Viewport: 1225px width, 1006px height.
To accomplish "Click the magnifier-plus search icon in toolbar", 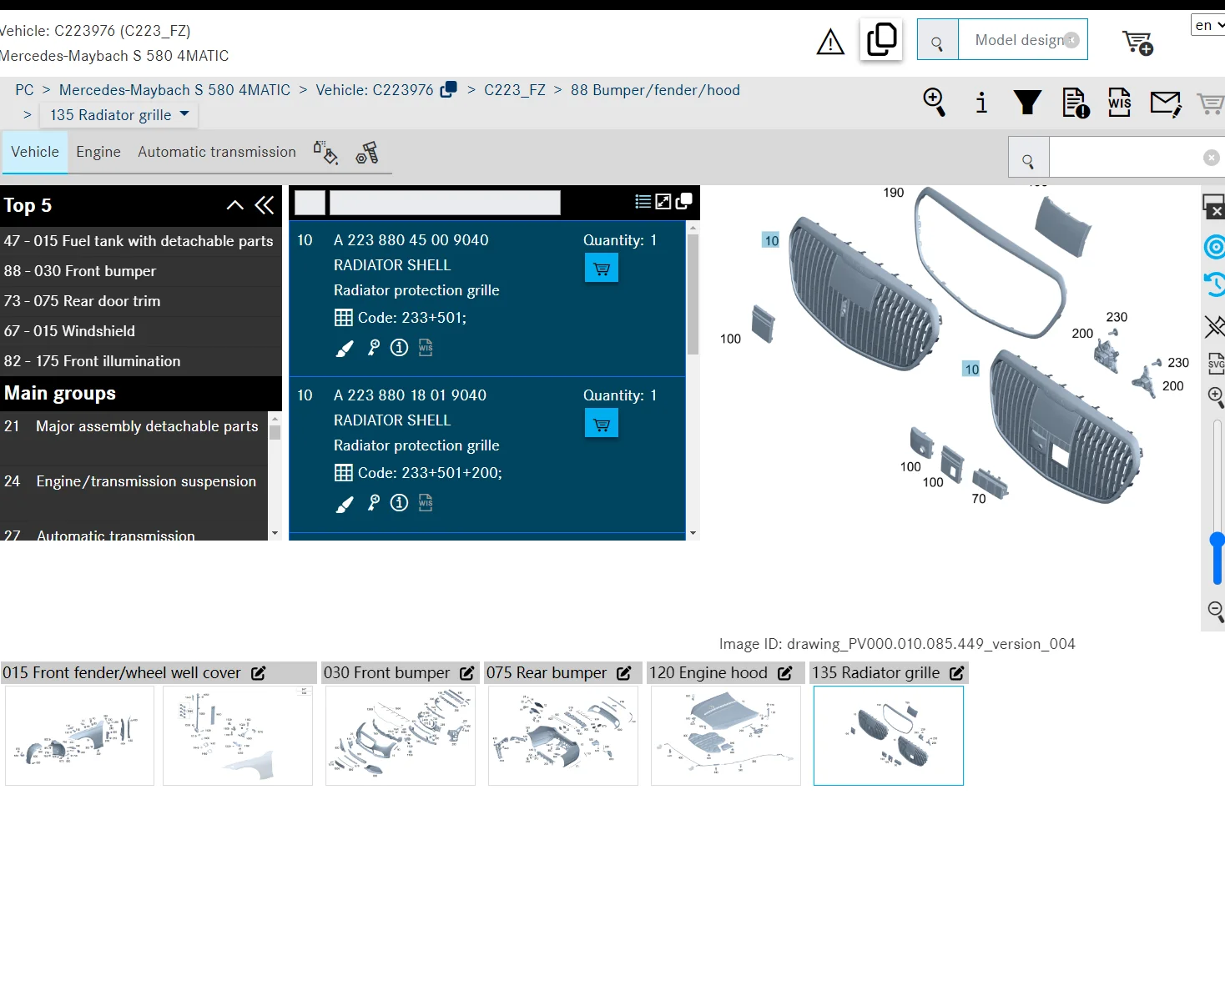I will [935, 103].
